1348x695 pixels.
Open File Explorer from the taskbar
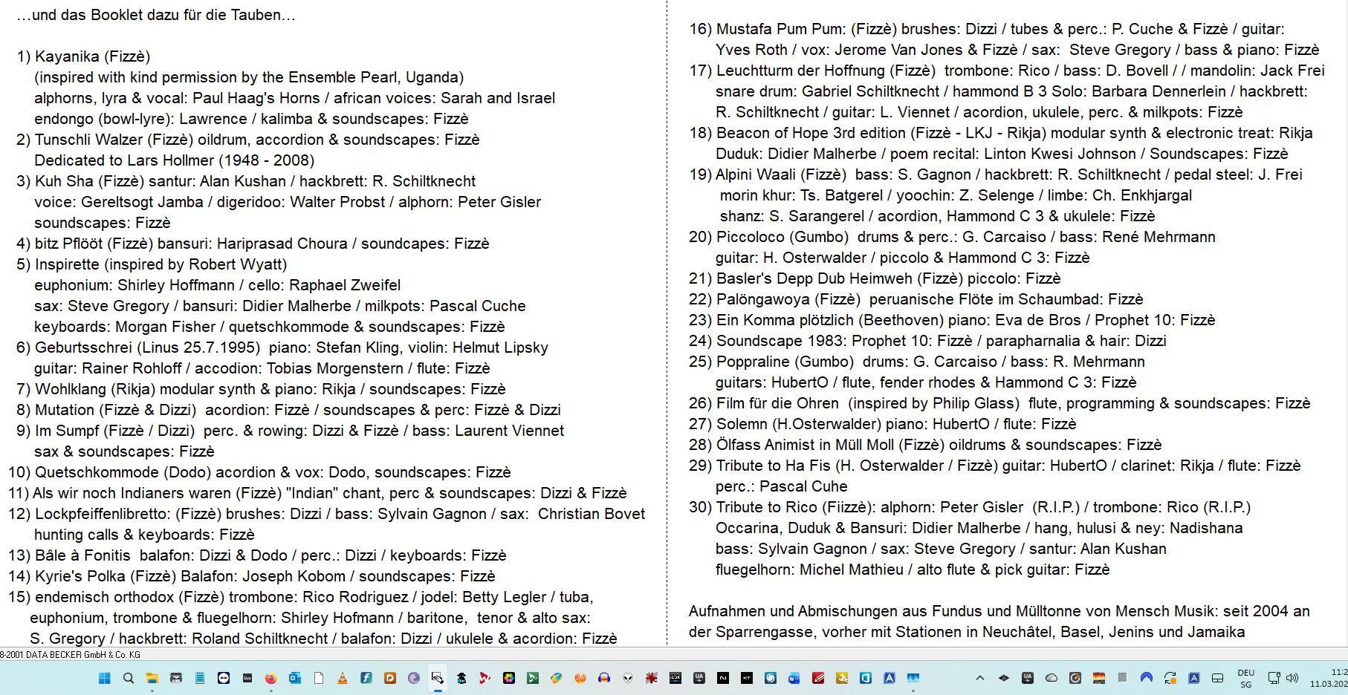[152, 678]
